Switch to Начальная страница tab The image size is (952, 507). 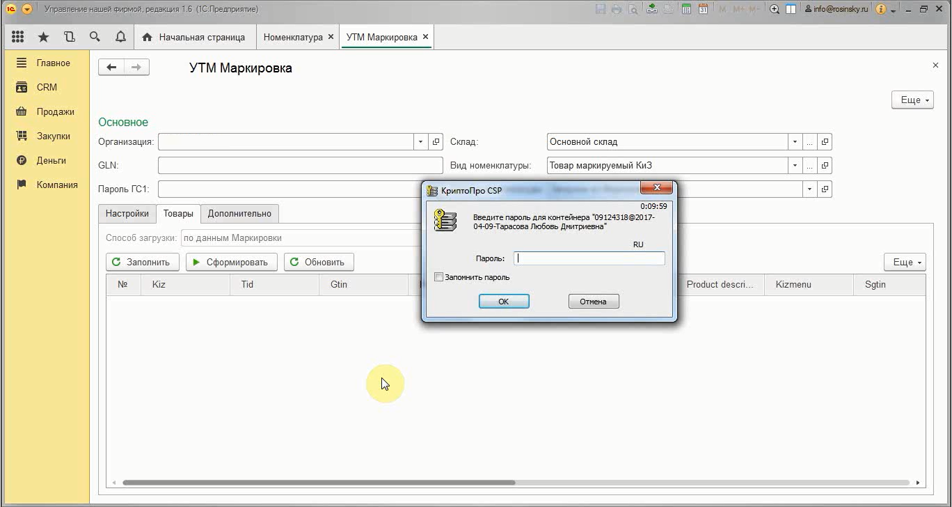click(x=193, y=37)
